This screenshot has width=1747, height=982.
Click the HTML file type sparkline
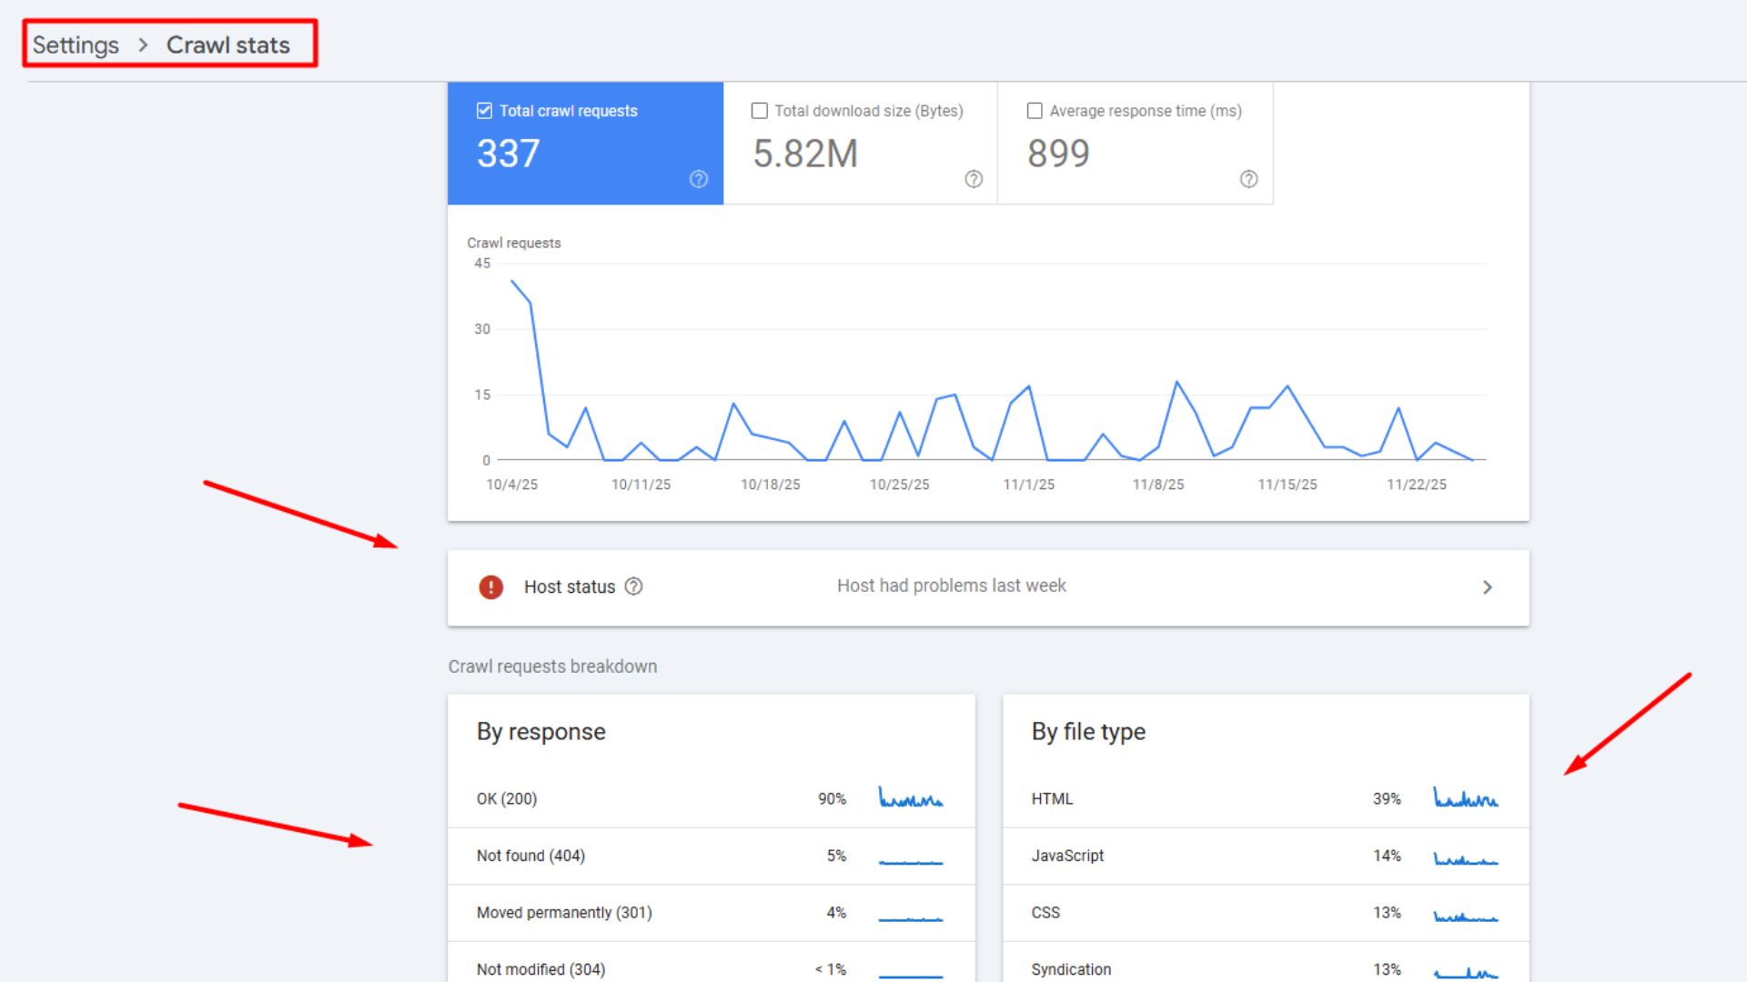pos(1466,799)
